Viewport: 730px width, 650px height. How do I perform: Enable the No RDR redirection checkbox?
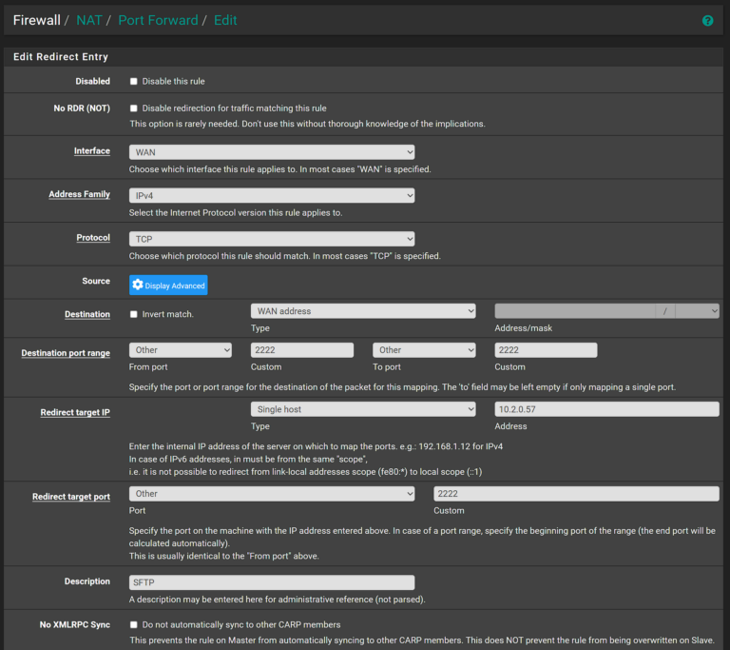(x=134, y=108)
